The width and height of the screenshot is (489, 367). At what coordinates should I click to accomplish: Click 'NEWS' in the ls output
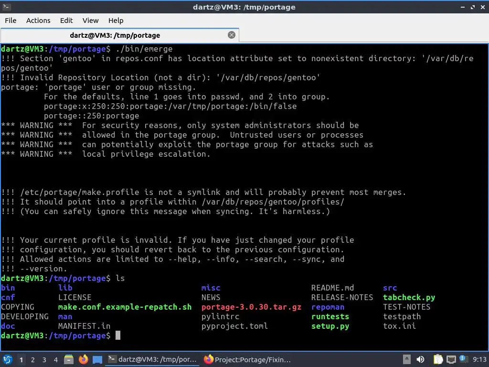click(211, 297)
